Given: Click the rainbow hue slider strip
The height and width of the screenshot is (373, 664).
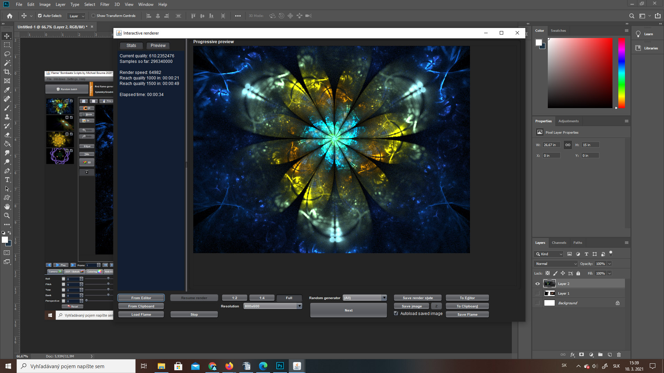Looking at the screenshot, I should (x=621, y=73).
